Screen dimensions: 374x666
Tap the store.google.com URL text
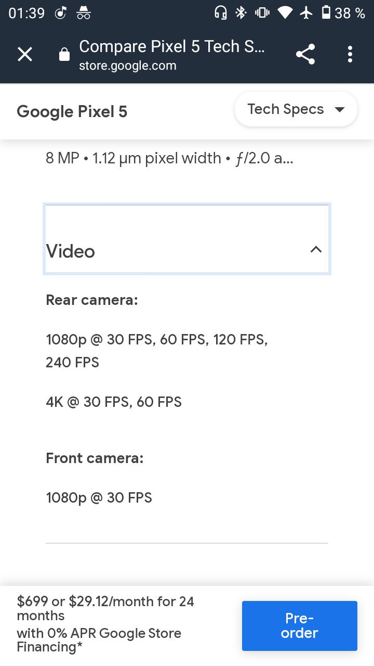(128, 66)
